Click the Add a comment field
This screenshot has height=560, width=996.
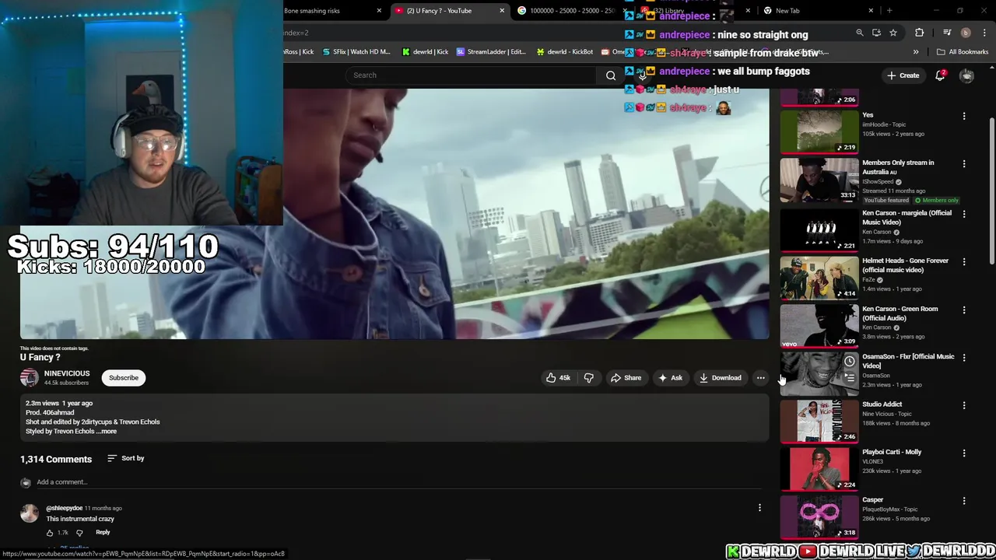(398, 482)
